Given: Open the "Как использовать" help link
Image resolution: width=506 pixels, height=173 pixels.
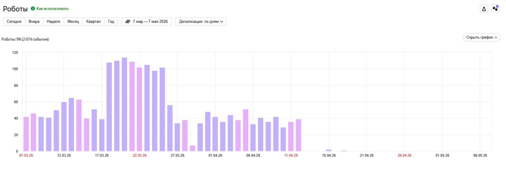Looking at the screenshot, I should pyautogui.click(x=52, y=8).
